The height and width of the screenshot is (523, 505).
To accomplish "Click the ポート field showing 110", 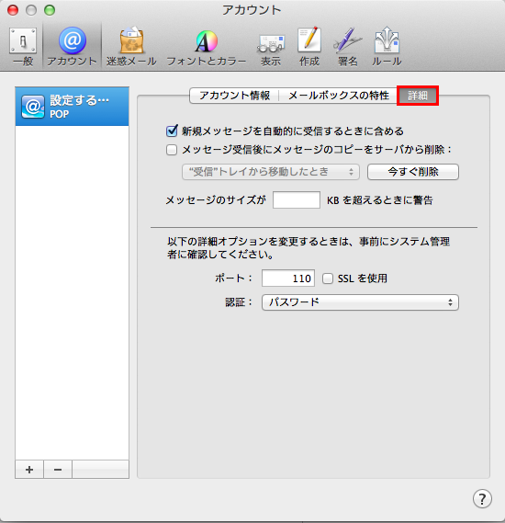I will tap(288, 279).
